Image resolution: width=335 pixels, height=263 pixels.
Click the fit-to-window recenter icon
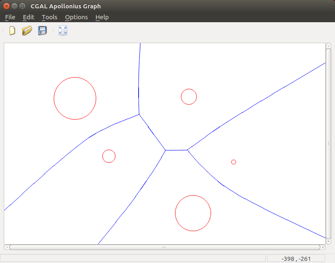[x=63, y=30]
